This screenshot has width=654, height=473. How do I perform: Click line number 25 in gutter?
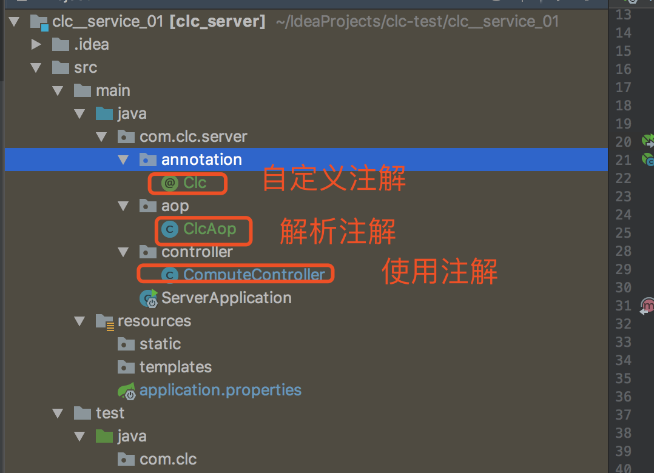(x=623, y=233)
